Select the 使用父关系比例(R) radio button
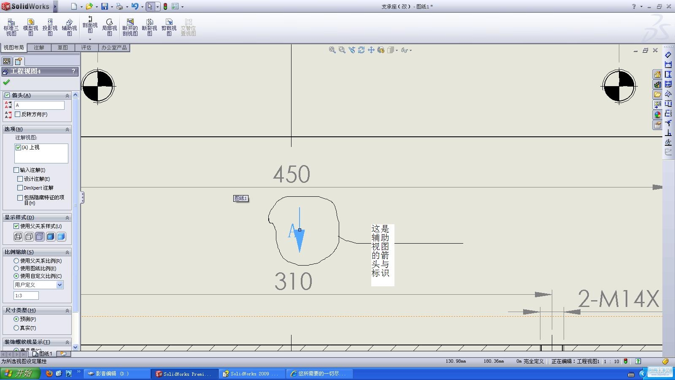Image resolution: width=675 pixels, height=380 pixels. tap(16, 261)
